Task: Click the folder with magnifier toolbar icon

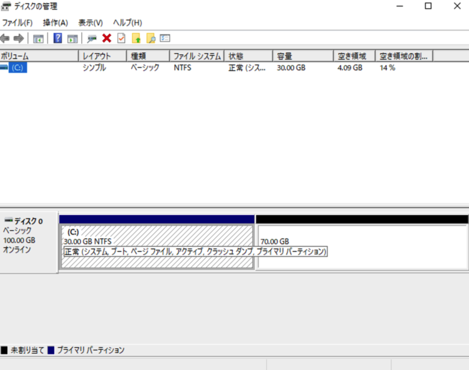Action: tap(151, 38)
